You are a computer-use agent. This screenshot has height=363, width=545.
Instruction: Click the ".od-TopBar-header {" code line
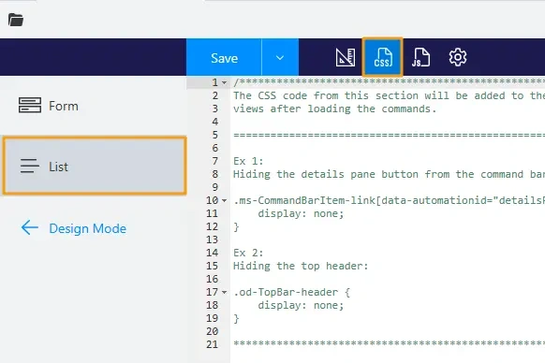tap(291, 292)
